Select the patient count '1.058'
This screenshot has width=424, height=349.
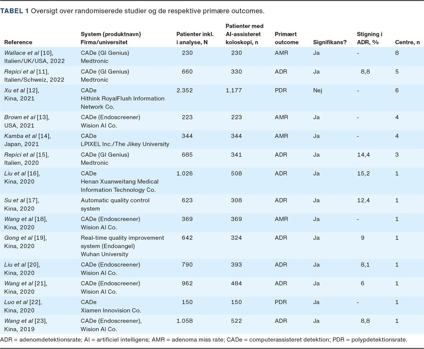(184, 321)
